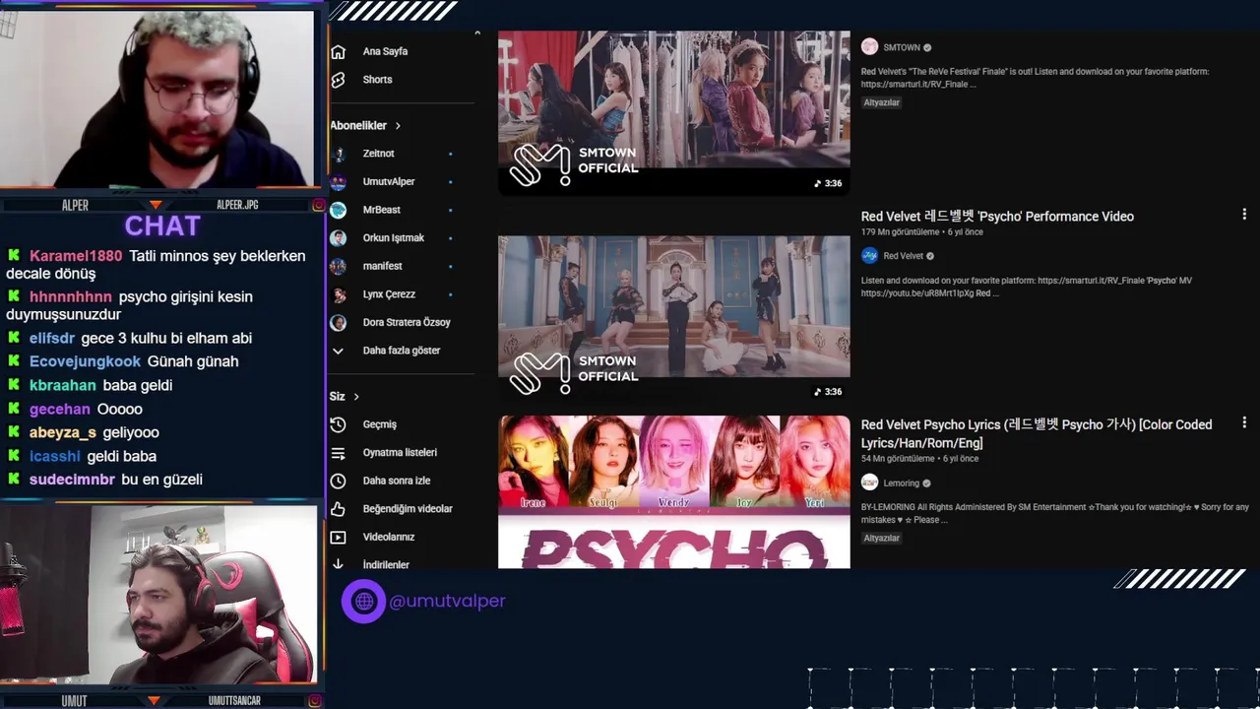Open the Shorts icon in sidebar
Screen dimensions: 1260x709
click(338, 80)
